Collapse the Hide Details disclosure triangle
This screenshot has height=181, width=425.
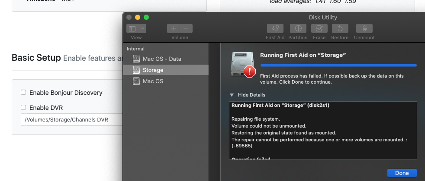point(232,95)
